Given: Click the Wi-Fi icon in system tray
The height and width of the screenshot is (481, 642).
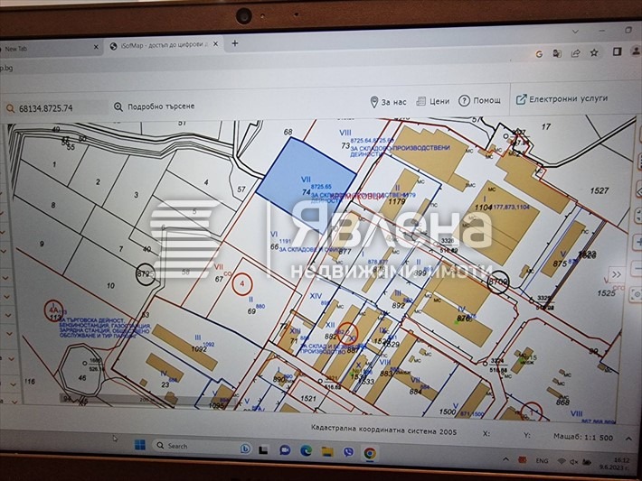Looking at the screenshot, I should tap(562, 461).
